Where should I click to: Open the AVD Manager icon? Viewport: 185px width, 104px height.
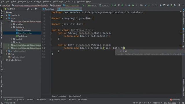171,5
